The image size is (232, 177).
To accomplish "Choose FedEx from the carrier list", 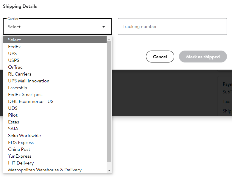I will pos(14,47).
